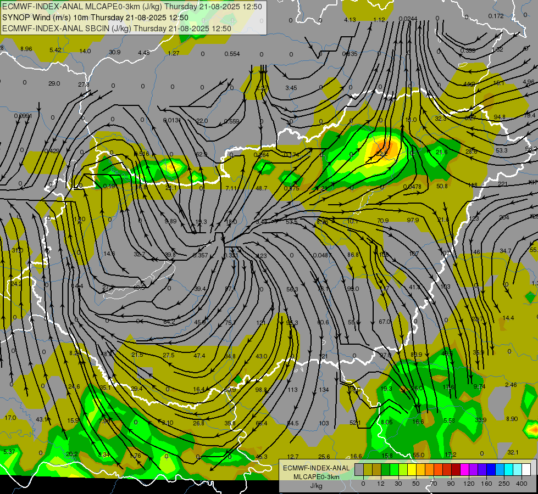The width and height of the screenshot is (538, 494).
Task: Click the map value 32.1
Action: 513,452
